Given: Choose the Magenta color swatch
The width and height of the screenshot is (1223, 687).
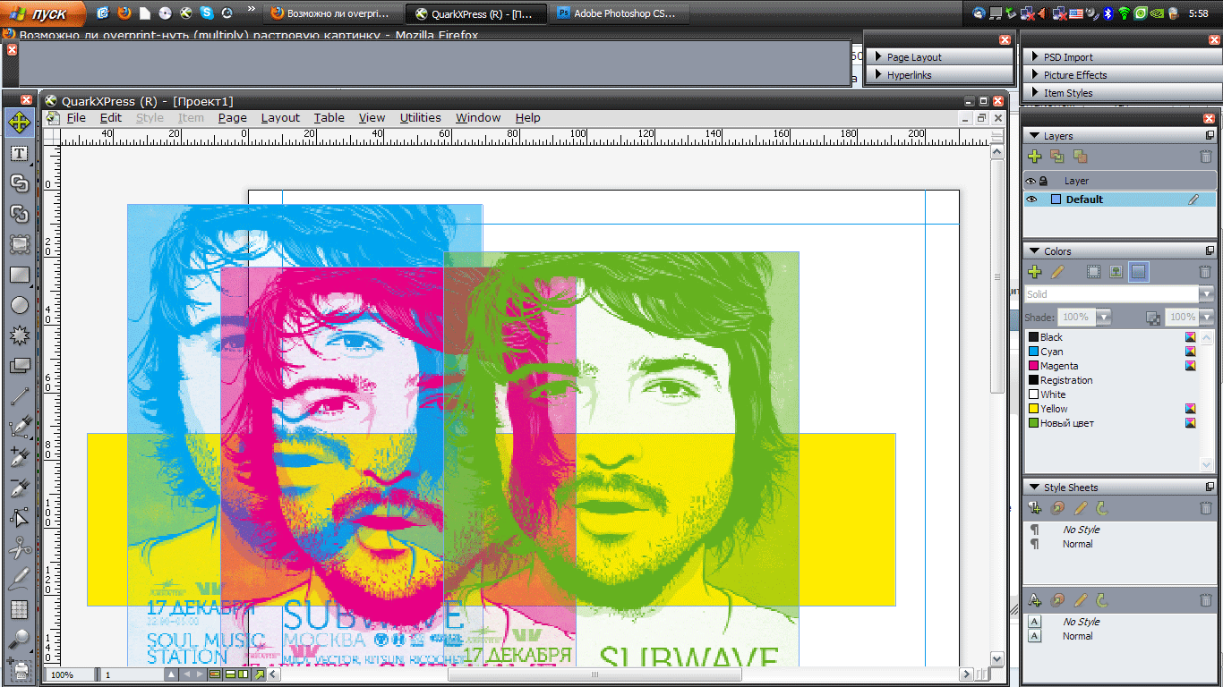Looking at the screenshot, I should 1033,366.
